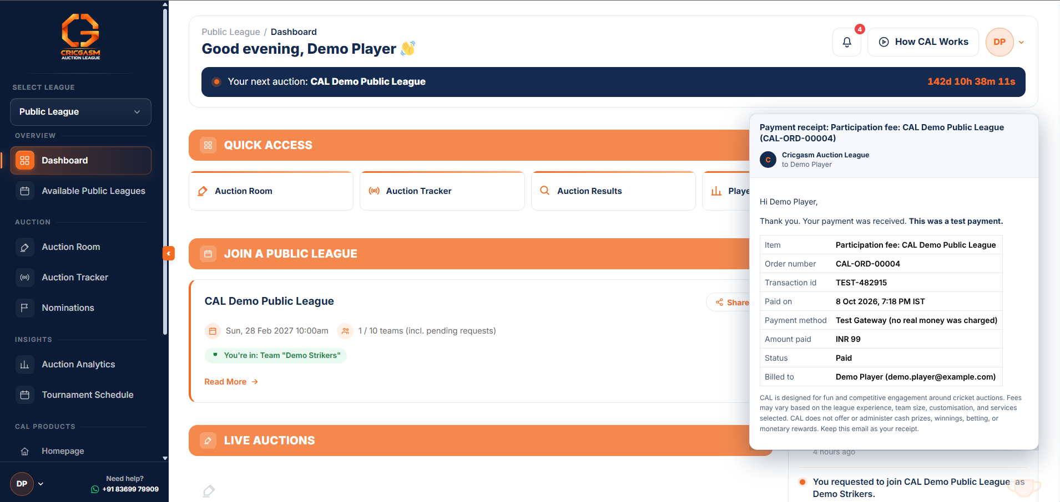Viewport: 1060px width, 502px height.
Task: Click the Available Public Leagues calendar icon
Action: pyautogui.click(x=24, y=191)
